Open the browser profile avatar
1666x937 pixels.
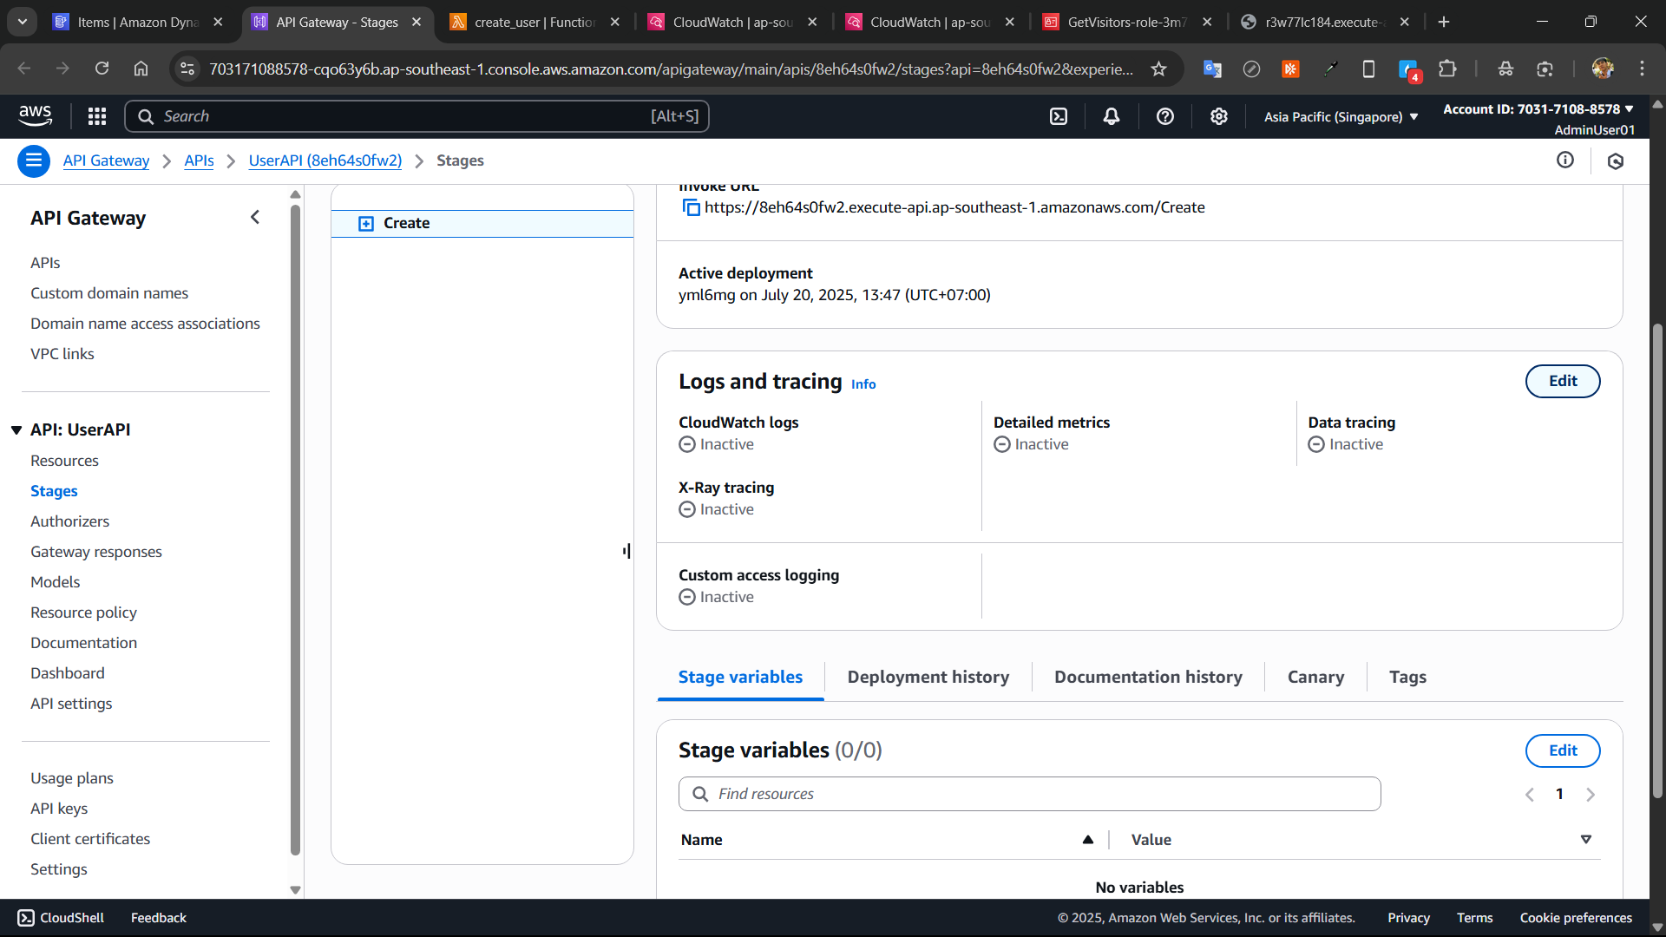coord(1603,69)
